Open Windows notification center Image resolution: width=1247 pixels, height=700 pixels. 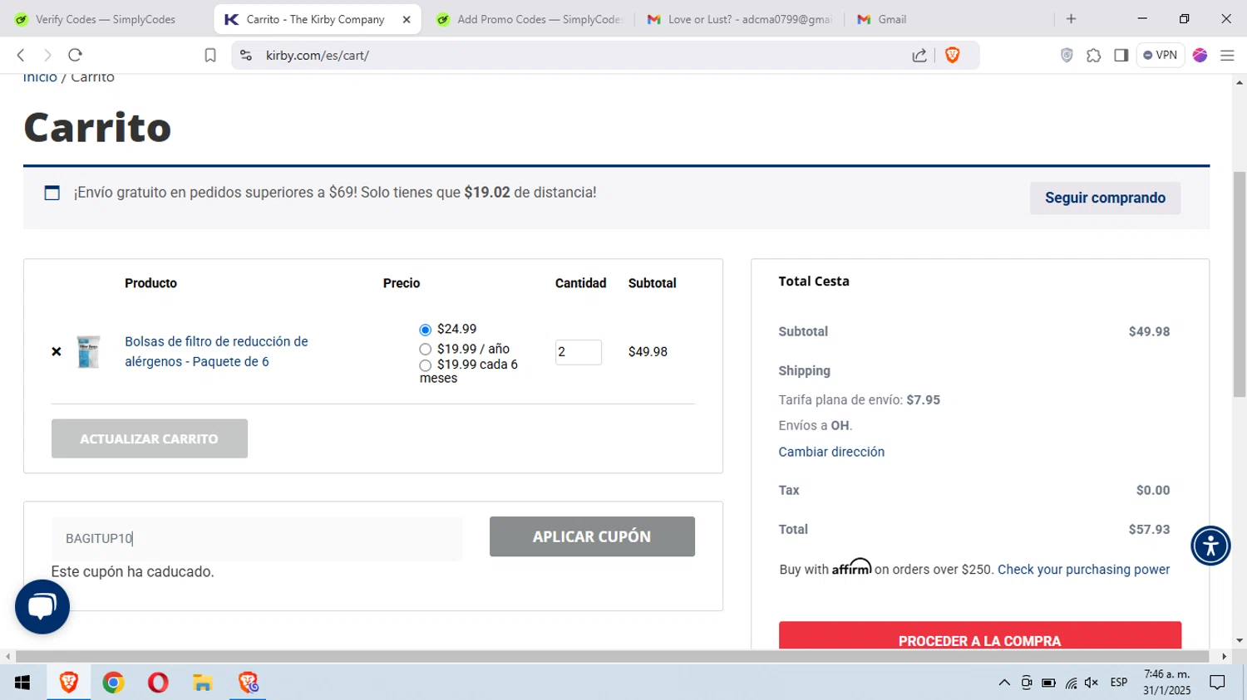[1218, 683]
